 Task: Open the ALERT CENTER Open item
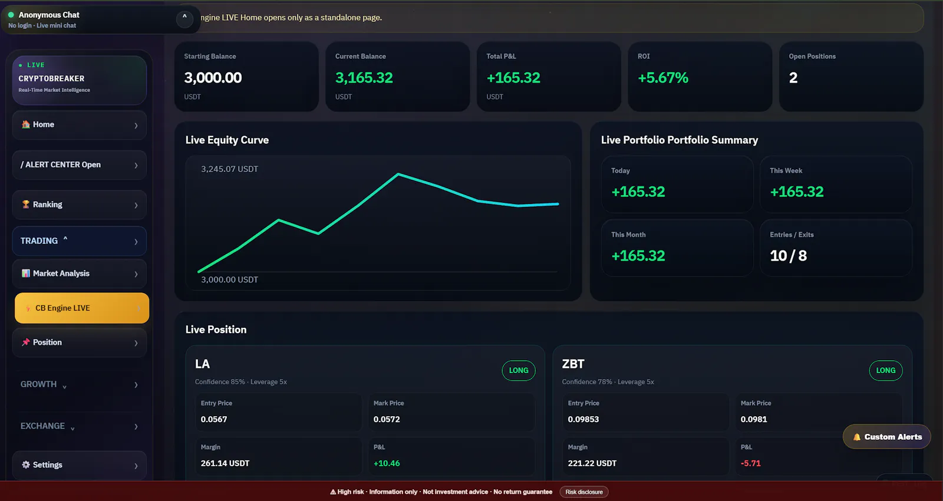pos(80,165)
